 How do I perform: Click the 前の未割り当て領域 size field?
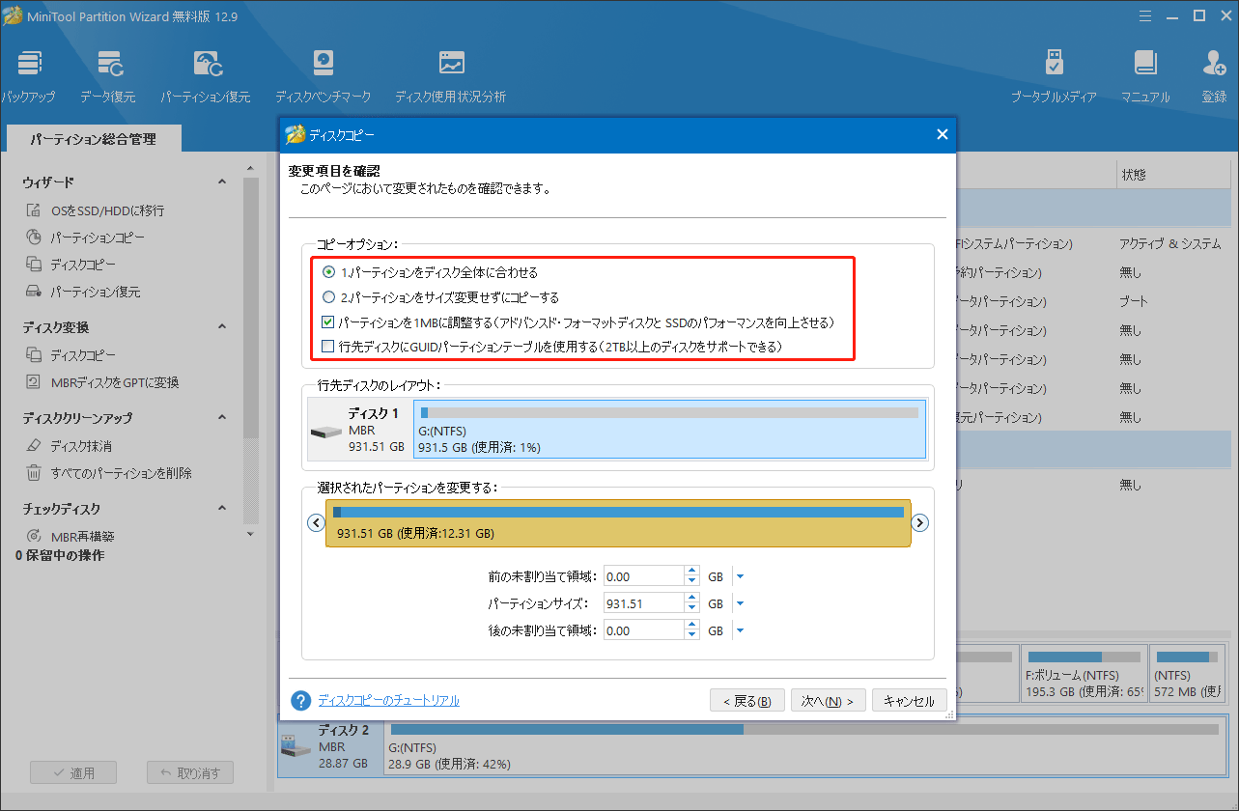pyautogui.click(x=643, y=576)
